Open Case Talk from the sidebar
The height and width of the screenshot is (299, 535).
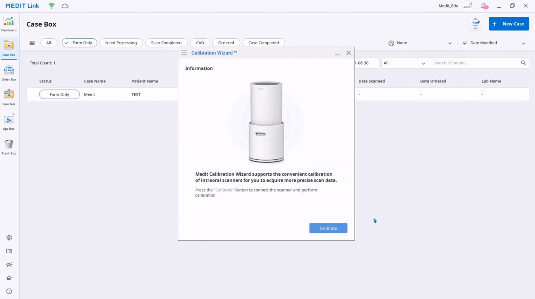(9, 98)
